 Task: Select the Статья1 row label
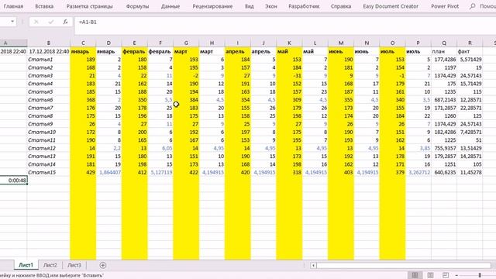tap(49, 60)
